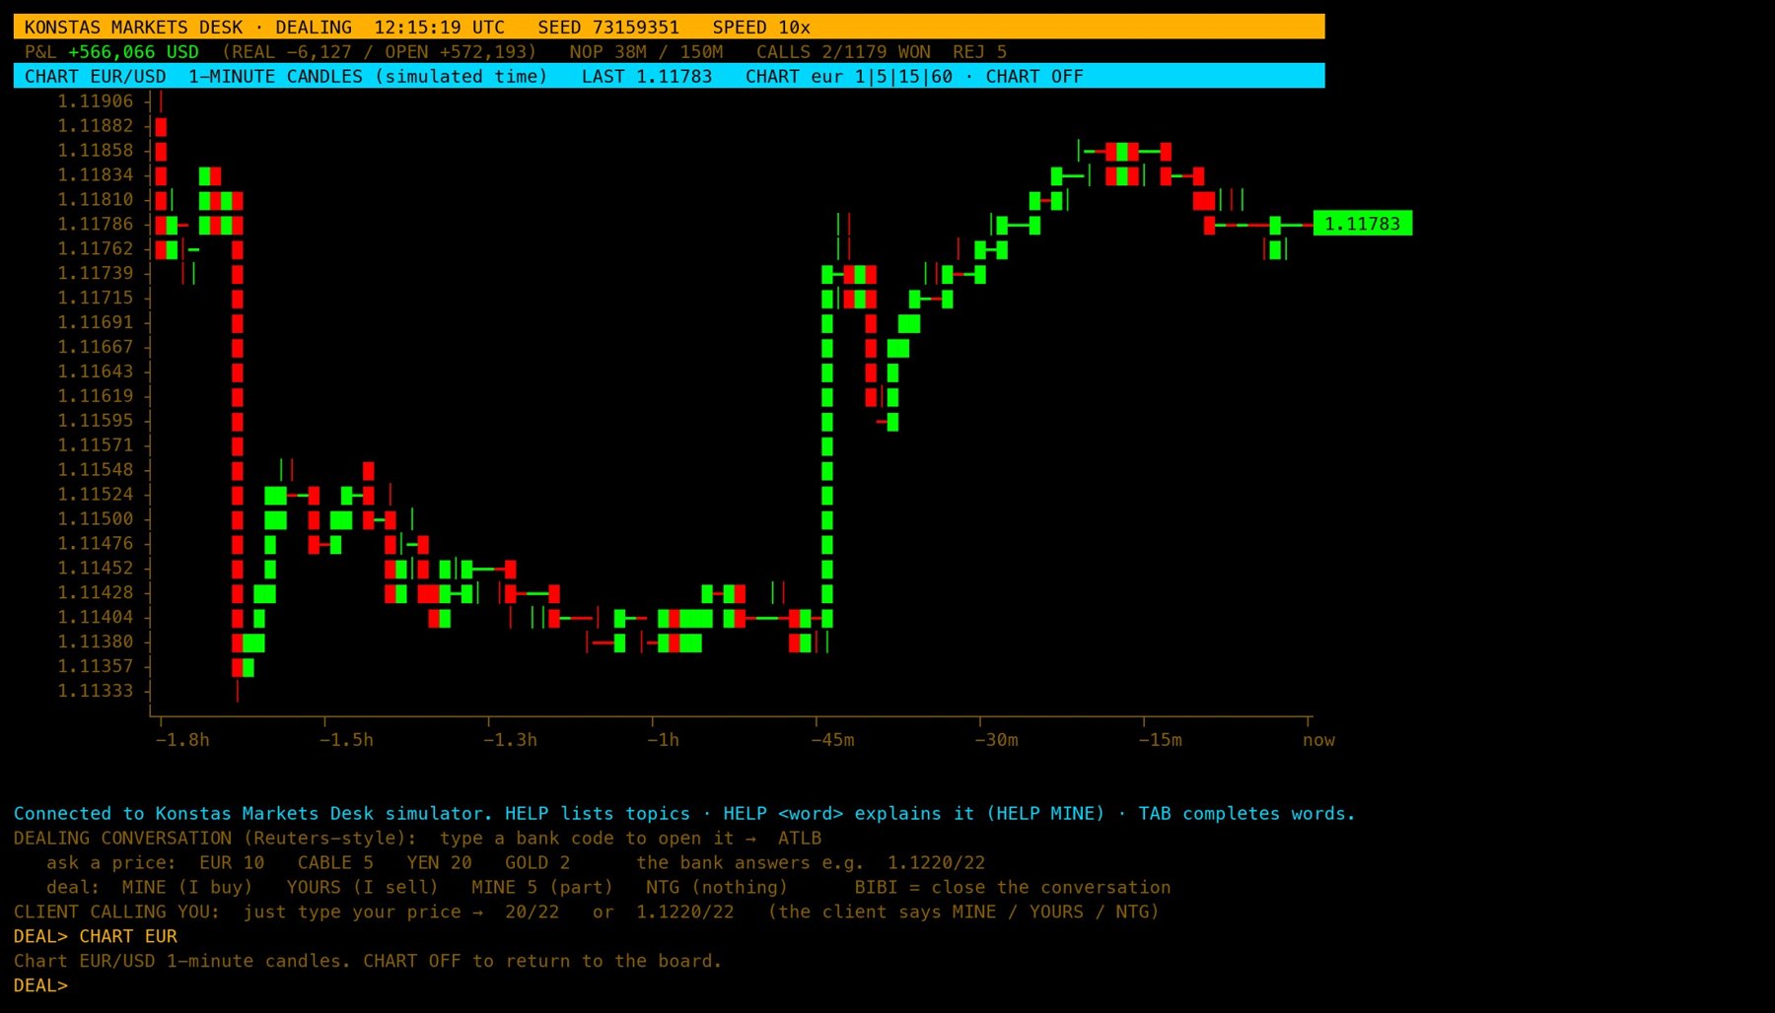This screenshot has height=1013, width=1775.
Task: Click the -1.8h time axis label
Action: click(182, 740)
